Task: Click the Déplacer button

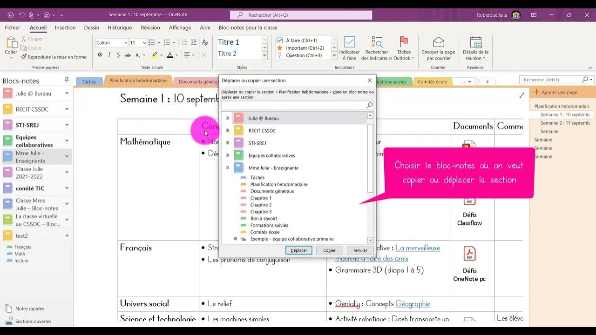Action: [298, 250]
